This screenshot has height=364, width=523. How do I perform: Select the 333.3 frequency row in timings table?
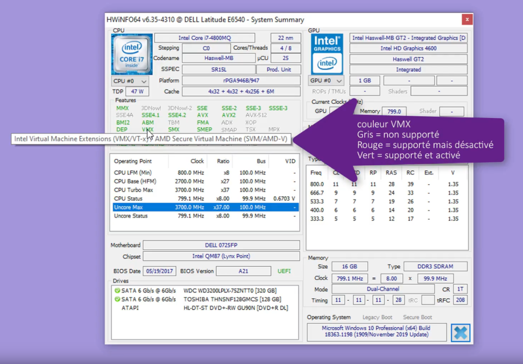(x=387, y=219)
